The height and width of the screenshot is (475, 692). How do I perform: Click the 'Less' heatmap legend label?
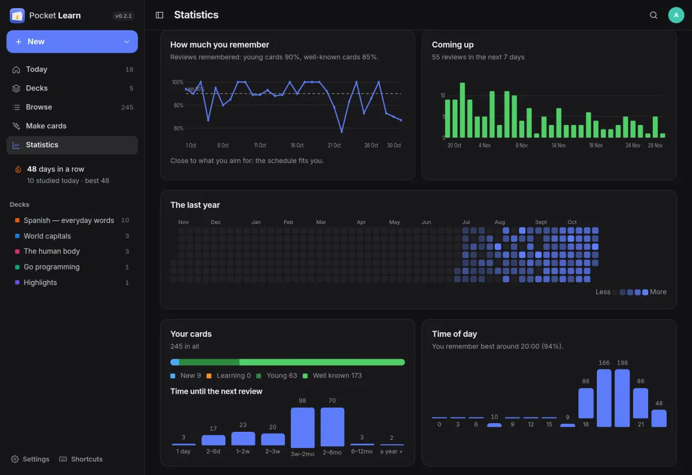603,292
